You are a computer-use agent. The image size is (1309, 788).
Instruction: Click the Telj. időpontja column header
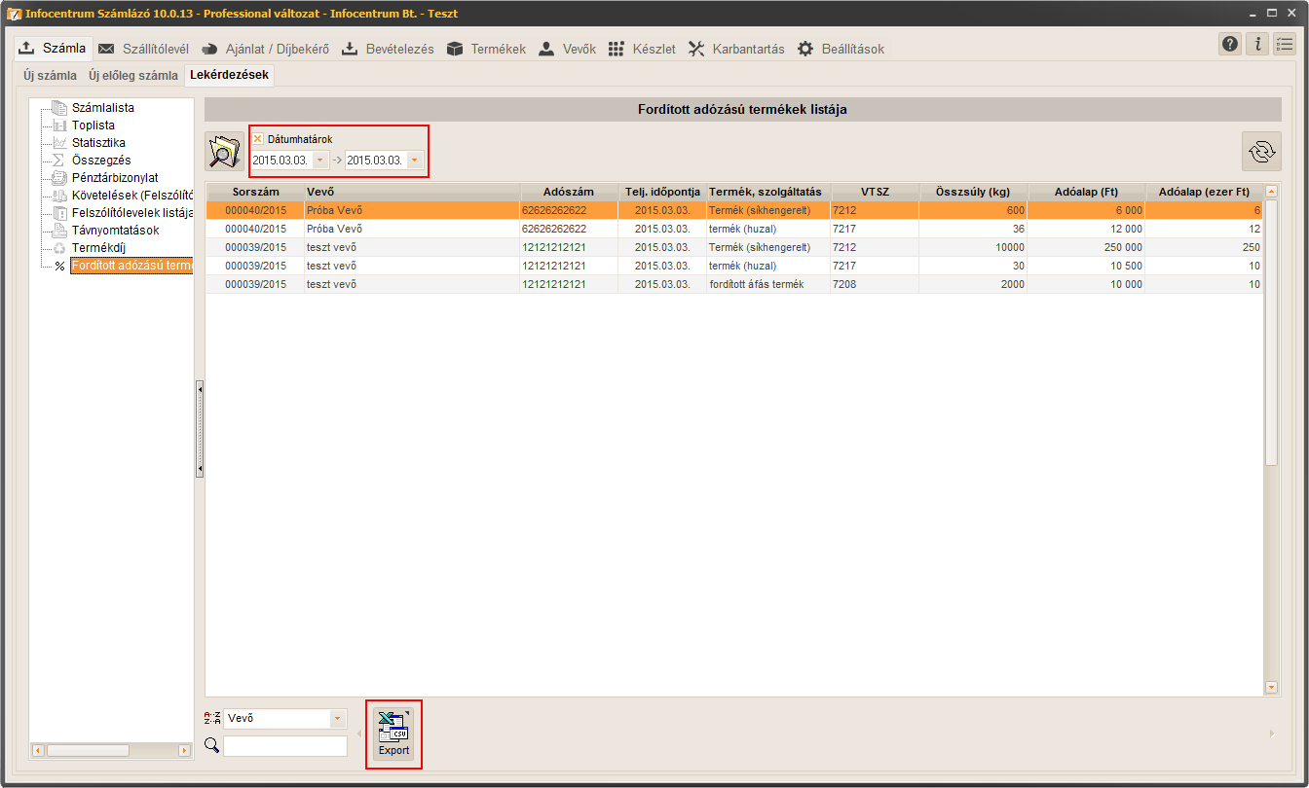[662, 192]
